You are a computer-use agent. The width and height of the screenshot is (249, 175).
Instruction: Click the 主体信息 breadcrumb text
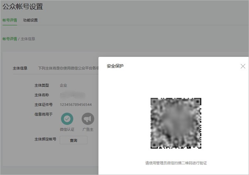28,39
